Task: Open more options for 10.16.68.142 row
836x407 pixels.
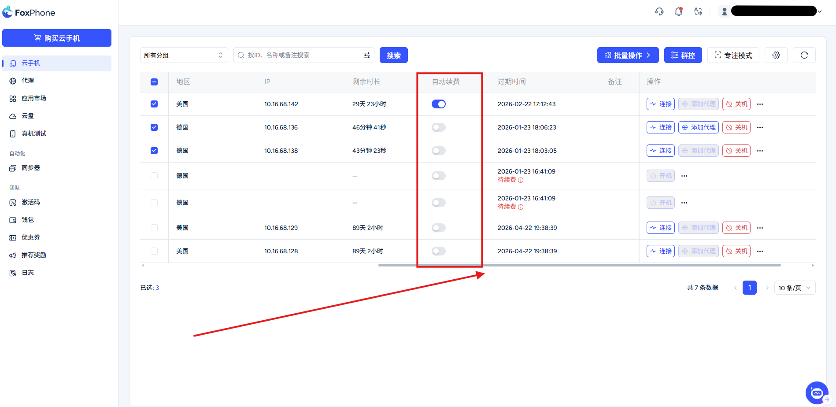Action: click(x=760, y=104)
